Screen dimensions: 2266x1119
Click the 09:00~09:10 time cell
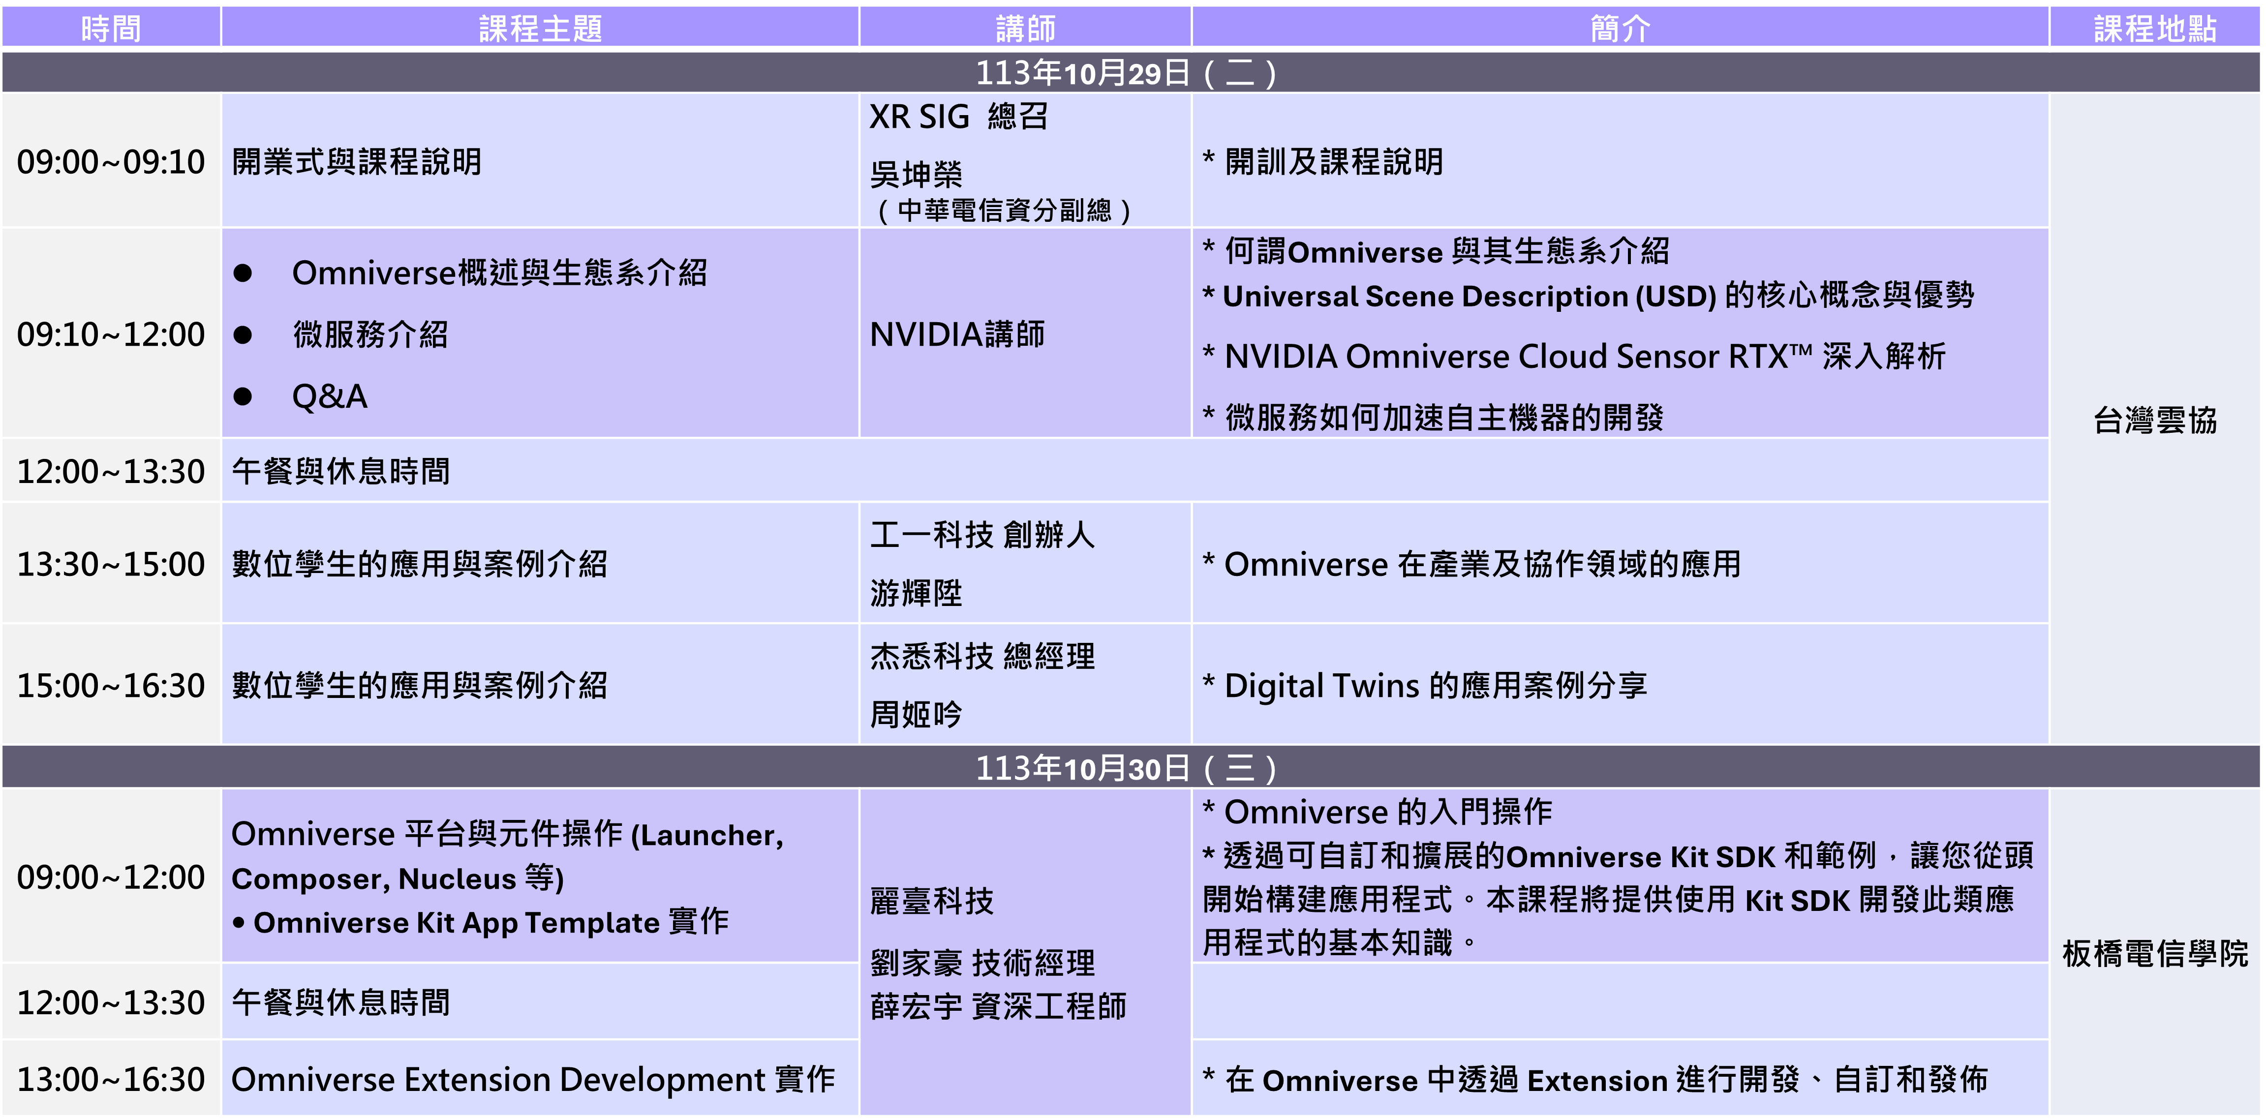111,162
